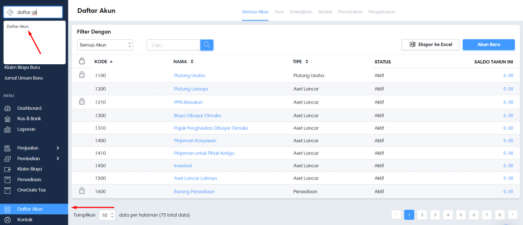
Task: Open Kas & Bank bank icon
Action: pyautogui.click(x=7, y=119)
